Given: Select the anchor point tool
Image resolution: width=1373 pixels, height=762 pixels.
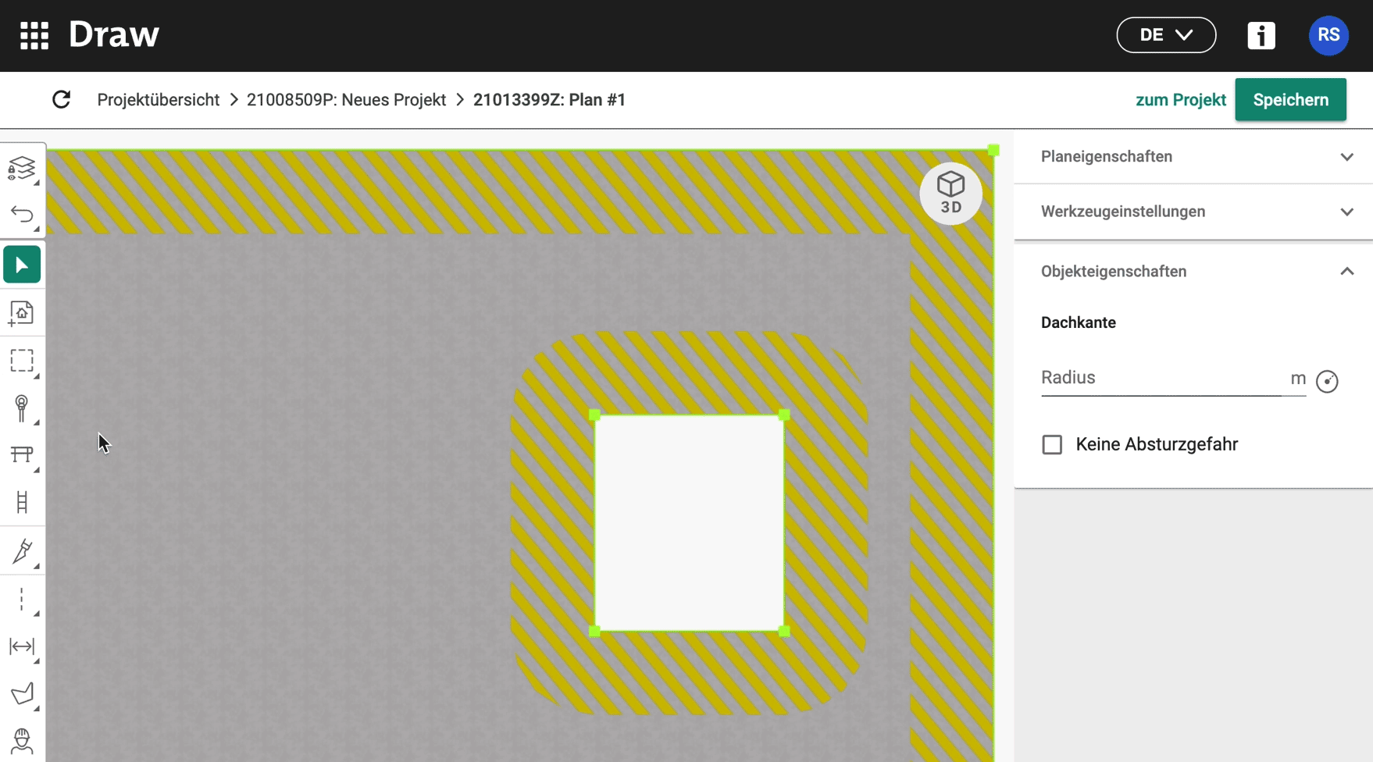Looking at the screenshot, I should [22, 408].
